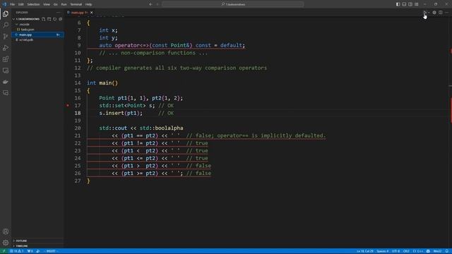The width and height of the screenshot is (452, 254).
Task: Split the editor to the right
Action: tap(441, 13)
